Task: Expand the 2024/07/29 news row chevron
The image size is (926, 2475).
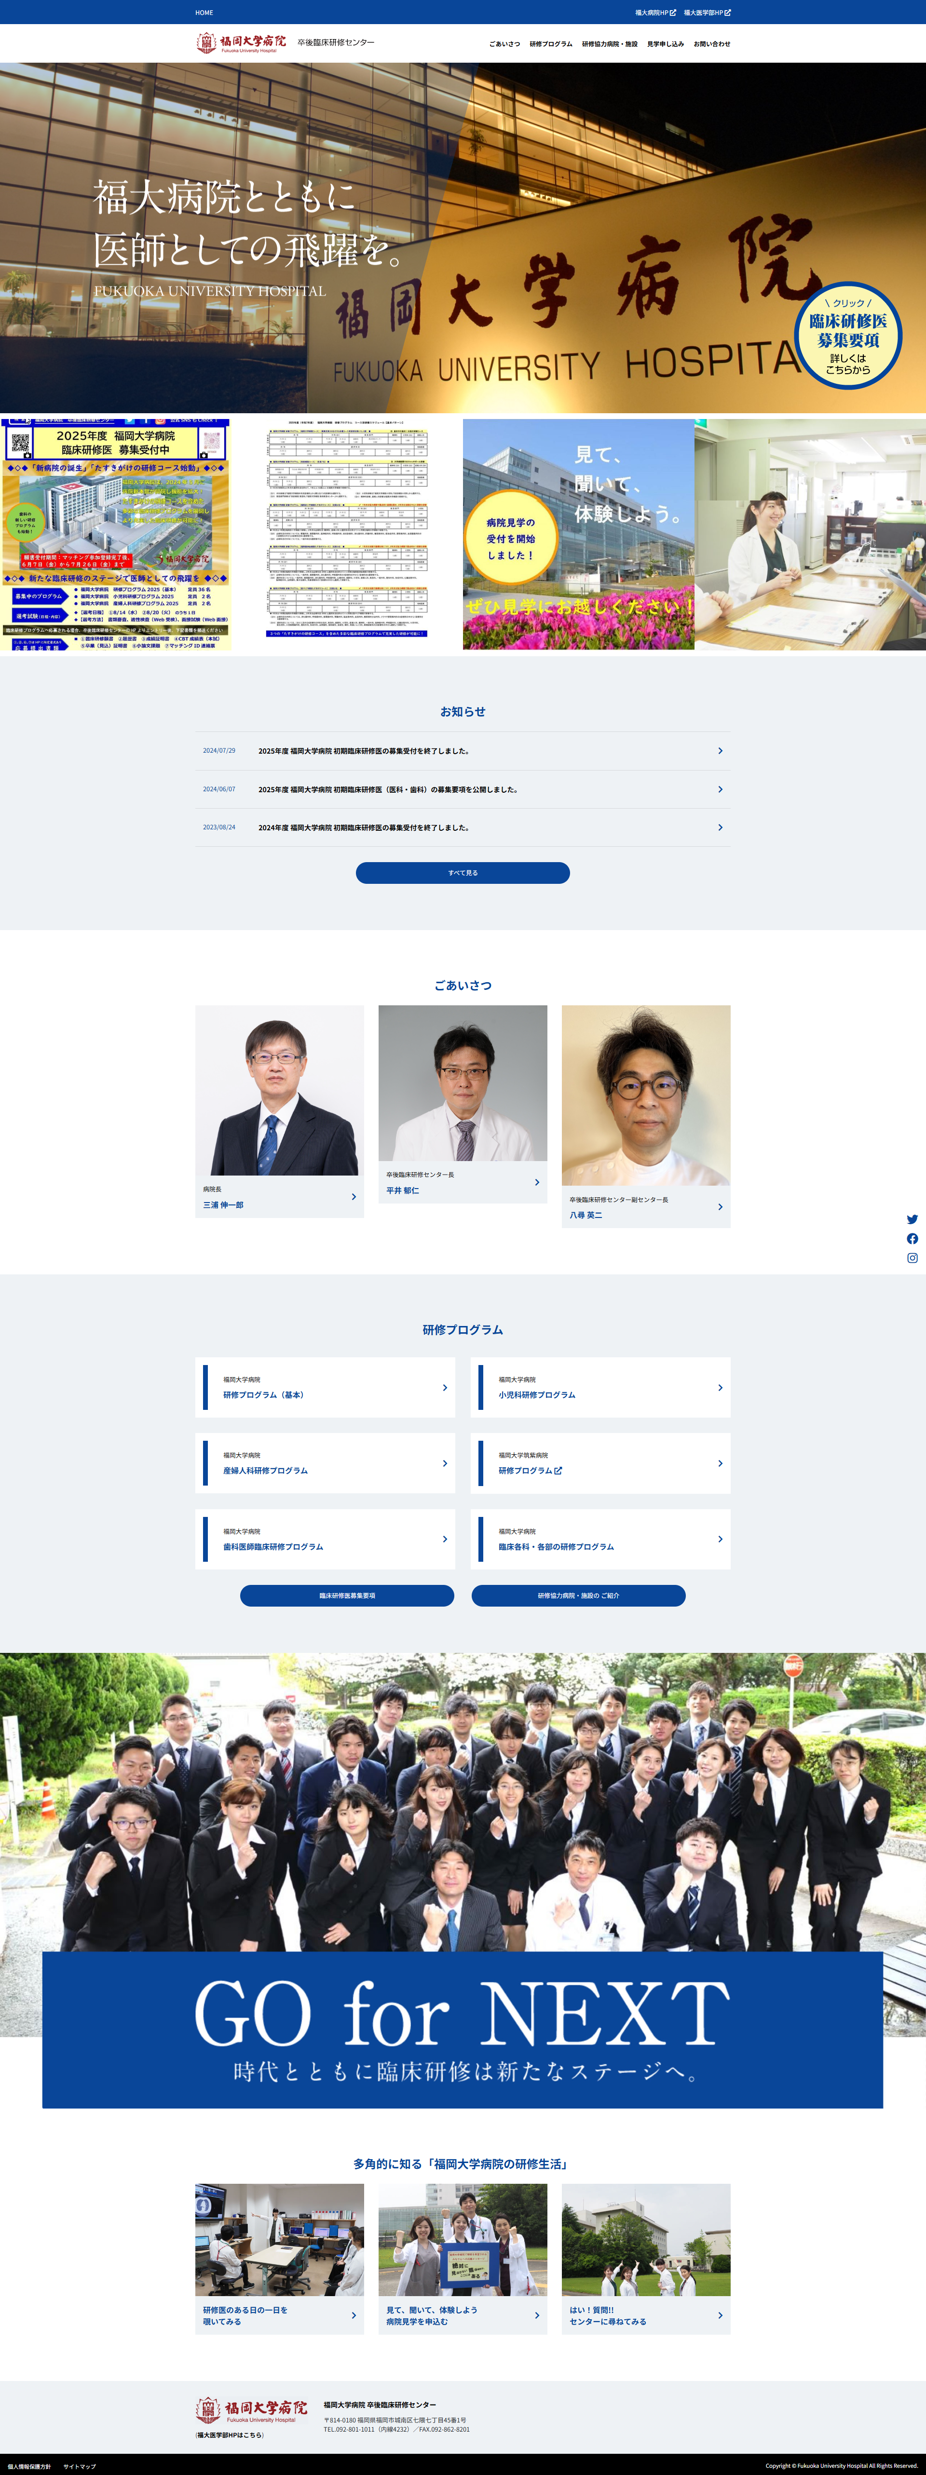Action: click(720, 751)
